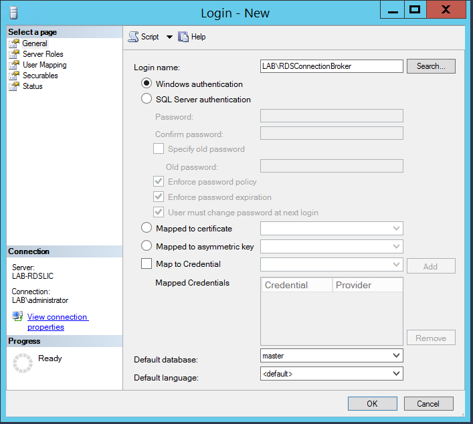Enable the Map to Credential checkbox
Screen dimensions: 473x424
coord(147,264)
